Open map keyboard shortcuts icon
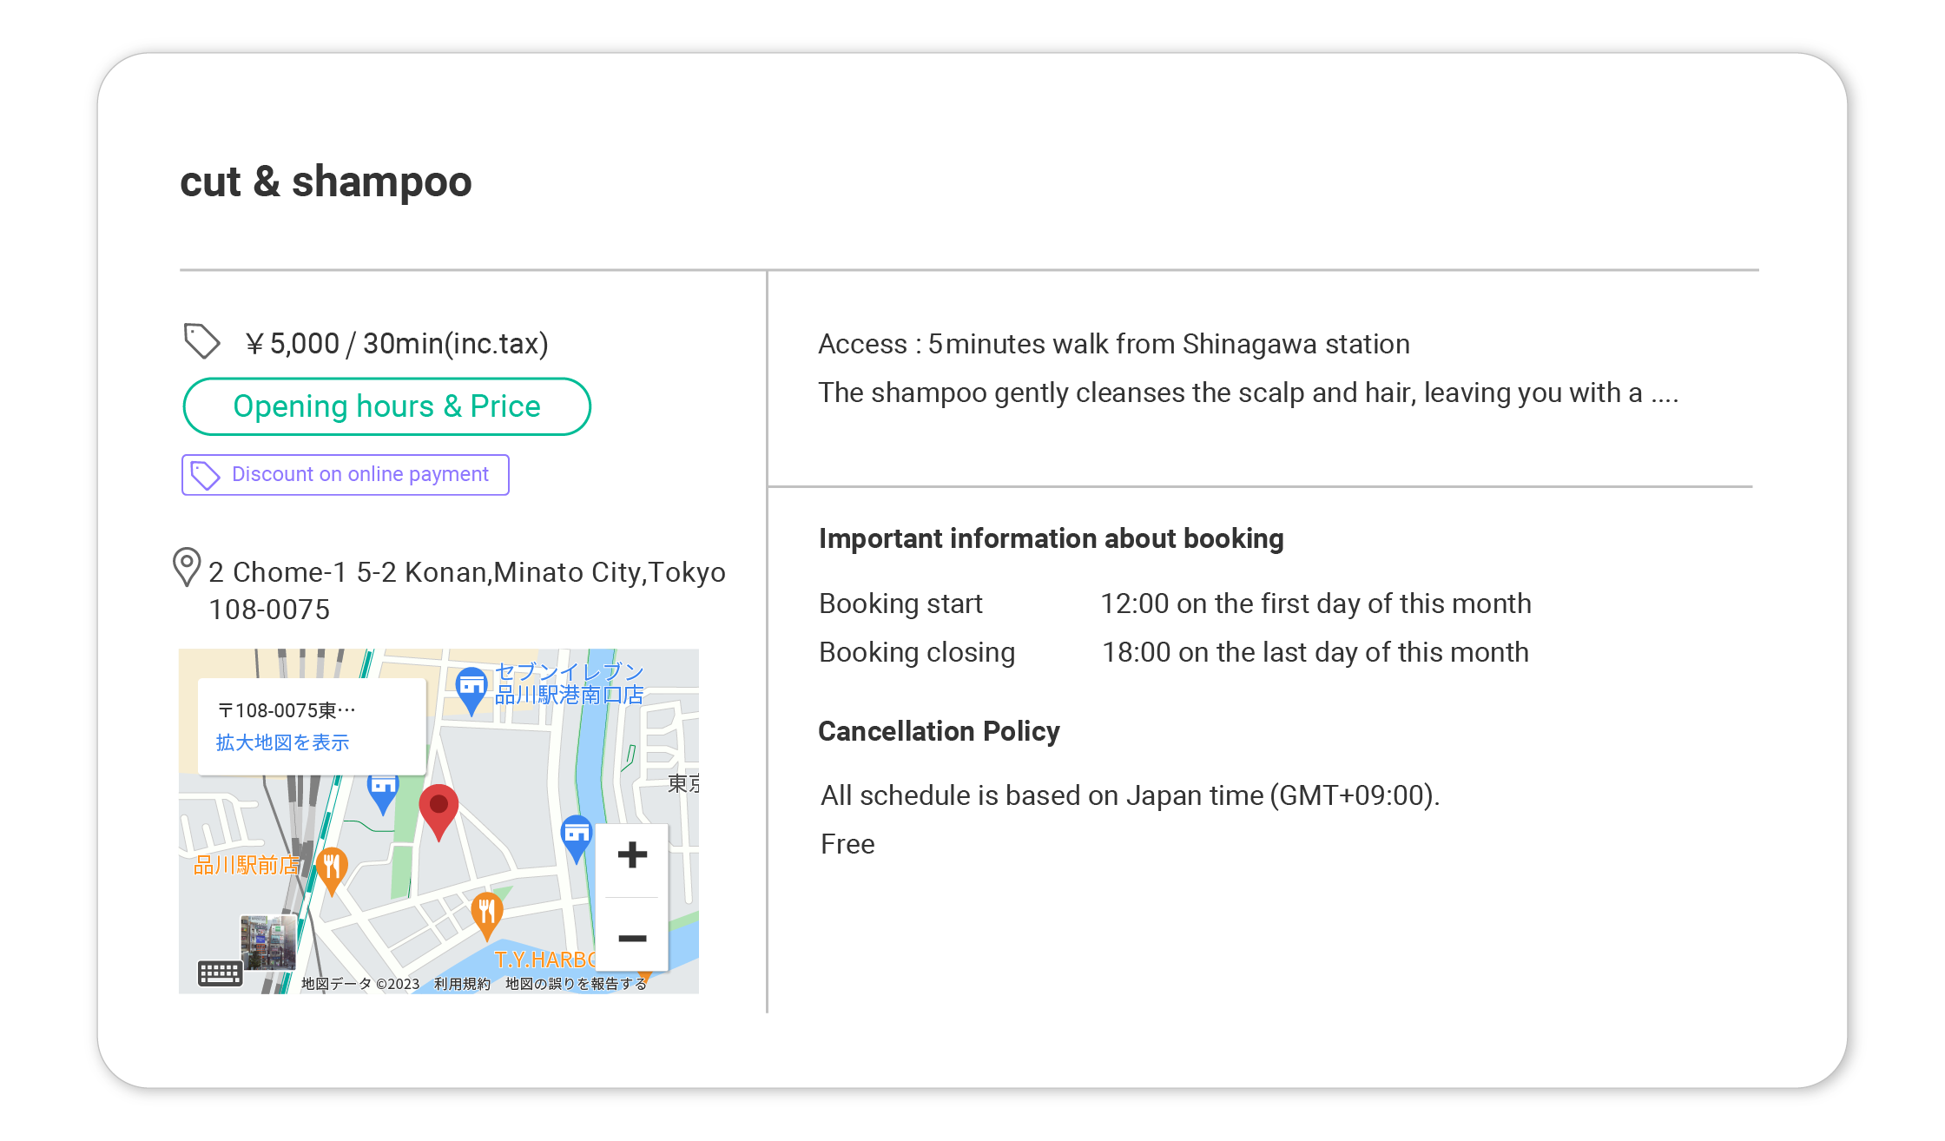 (x=220, y=973)
